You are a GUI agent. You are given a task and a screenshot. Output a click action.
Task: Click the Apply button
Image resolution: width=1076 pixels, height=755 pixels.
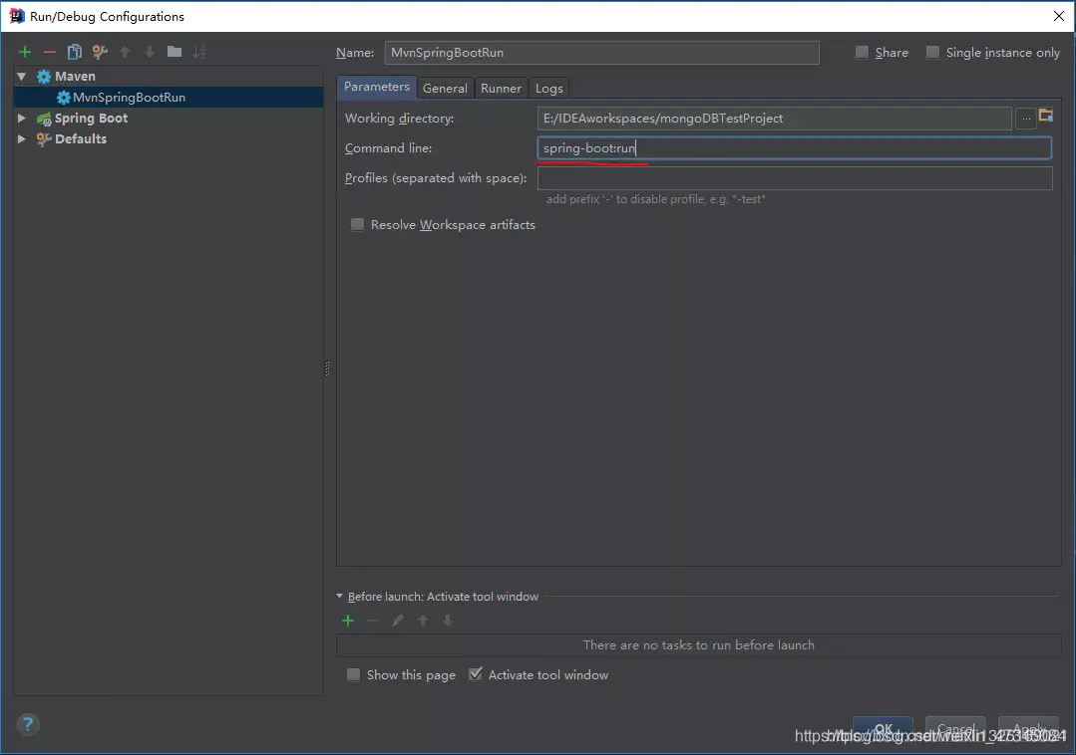(1029, 729)
